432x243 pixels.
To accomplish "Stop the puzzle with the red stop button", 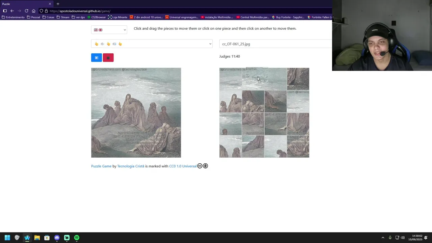I will [x=108, y=58].
